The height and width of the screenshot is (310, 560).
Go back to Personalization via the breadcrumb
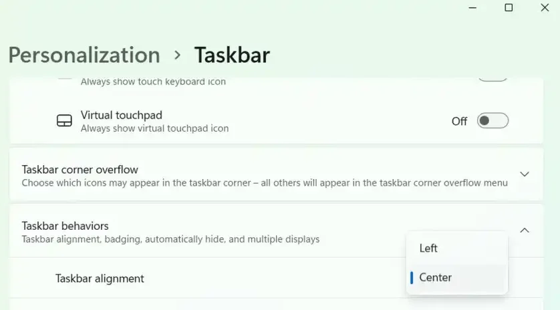(84, 55)
